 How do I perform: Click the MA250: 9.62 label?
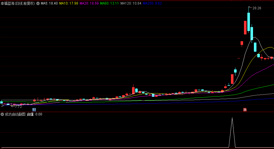click(x=152, y=3)
